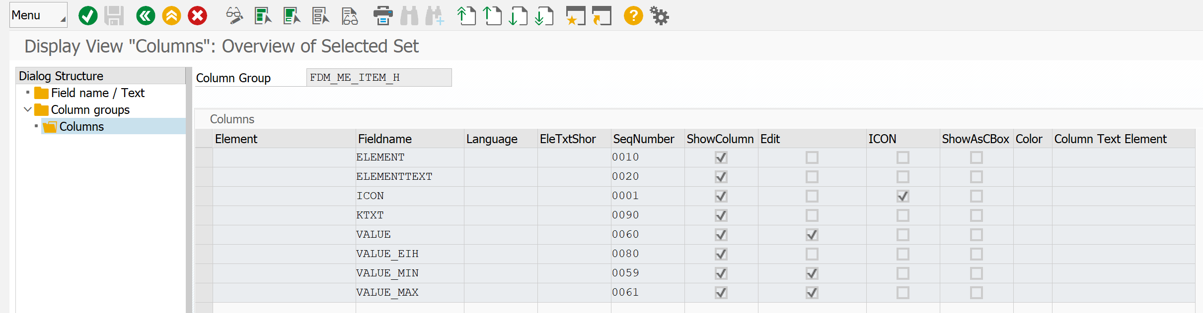The image size is (1203, 313).
Task: Jump to first page icon
Action: click(466, 16)
